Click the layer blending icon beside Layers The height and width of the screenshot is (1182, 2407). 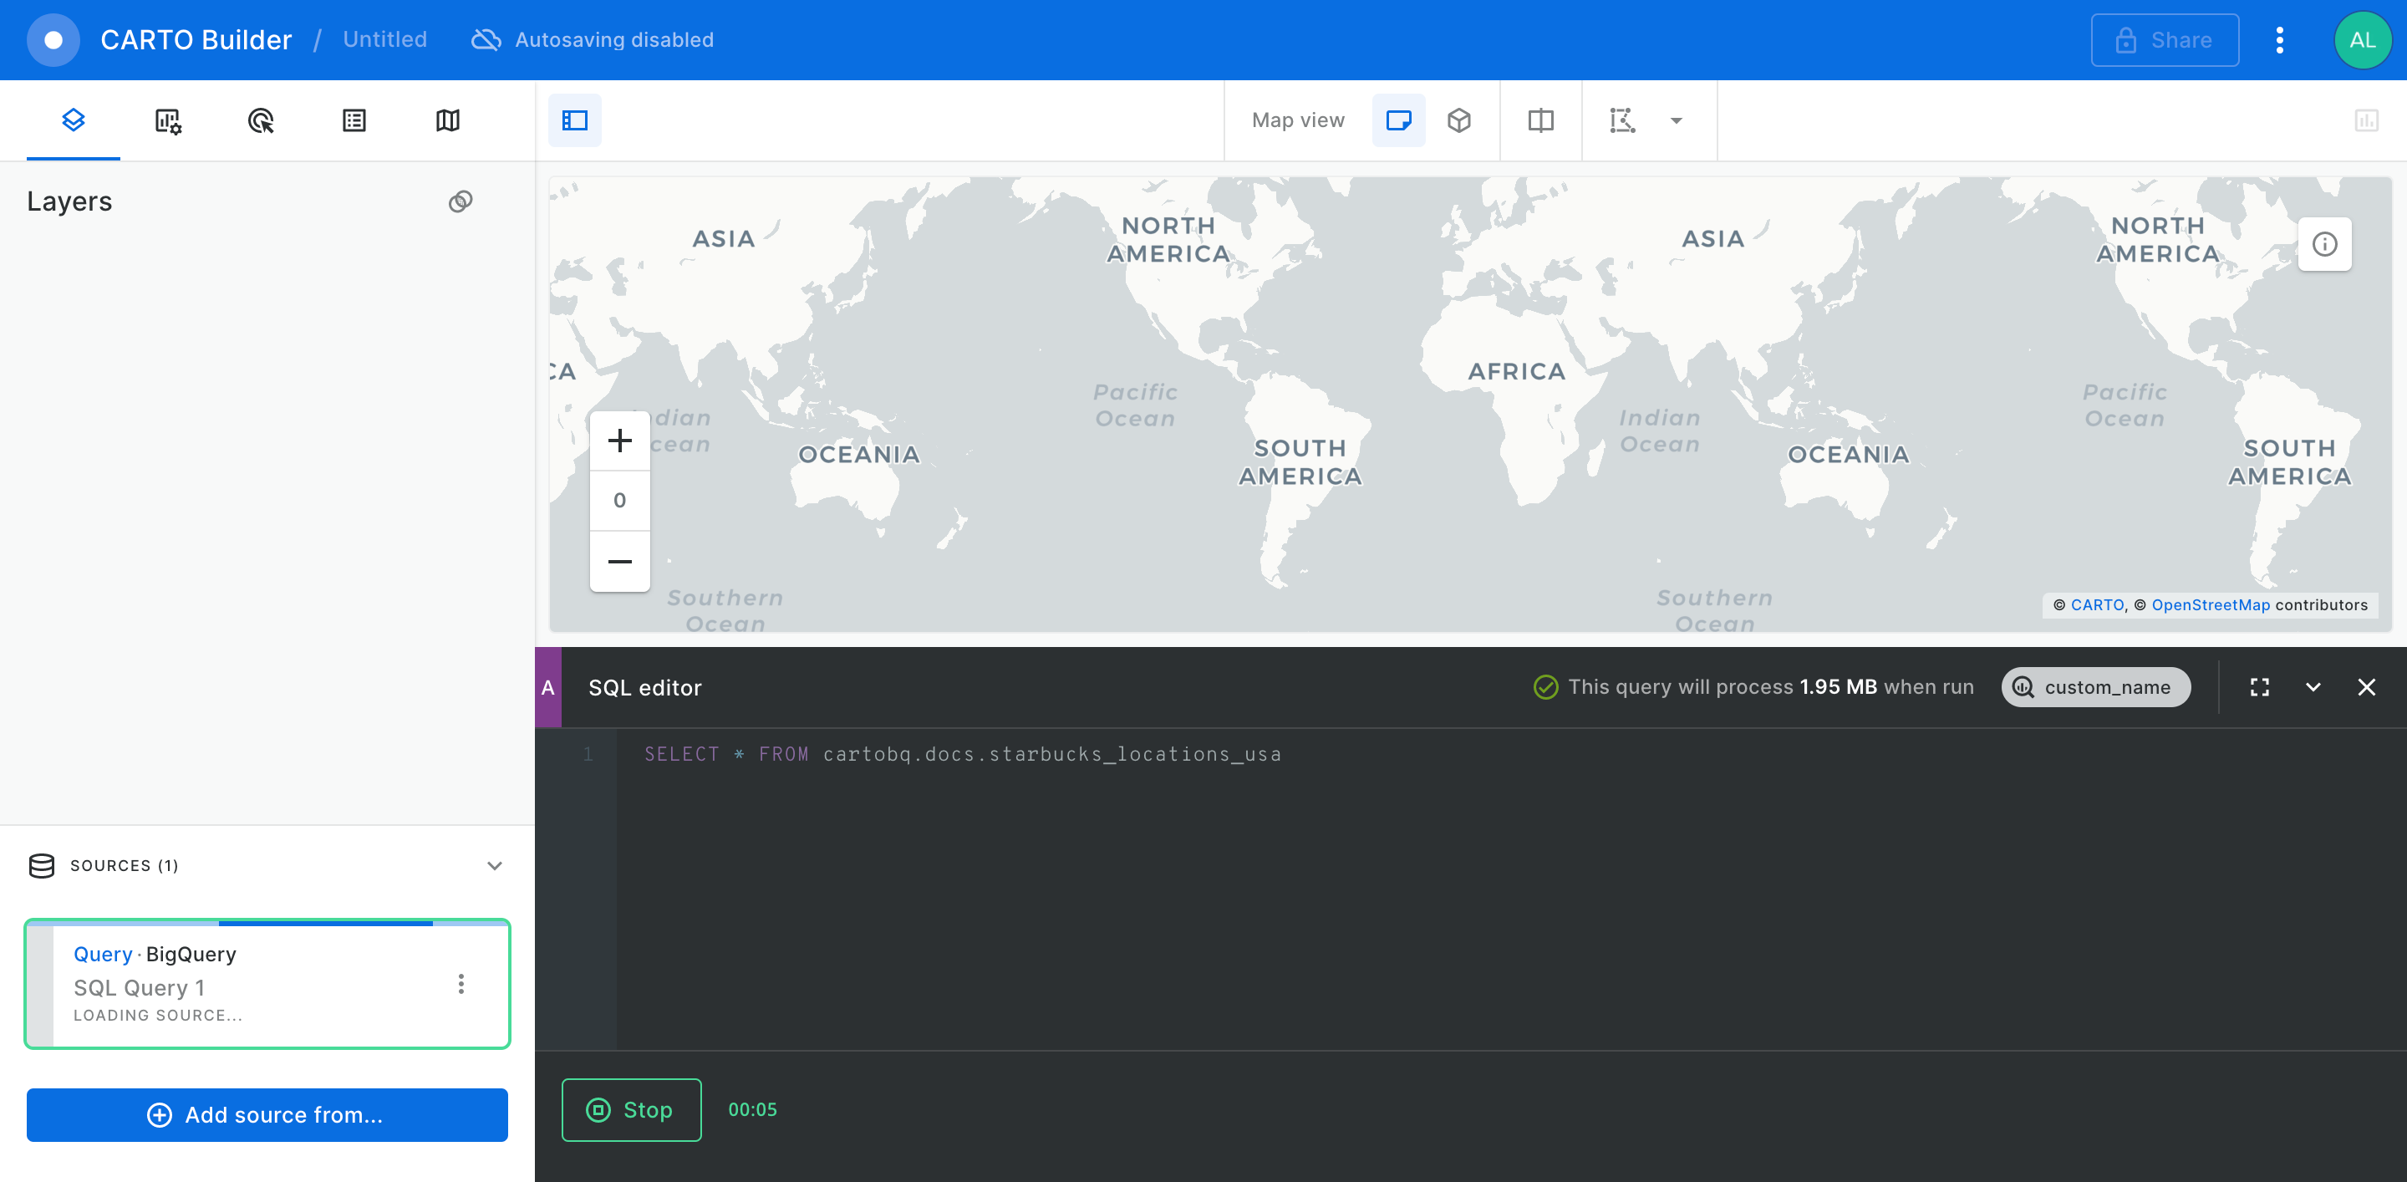(461, 201)
